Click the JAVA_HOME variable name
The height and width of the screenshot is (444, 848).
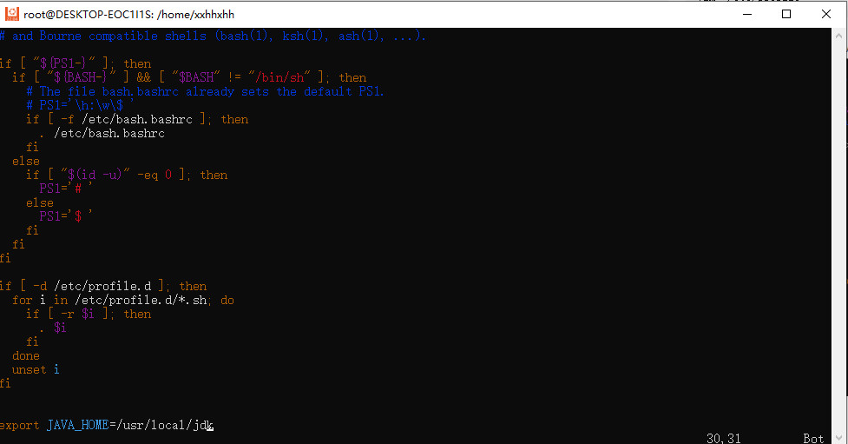[x=78, y=425]
